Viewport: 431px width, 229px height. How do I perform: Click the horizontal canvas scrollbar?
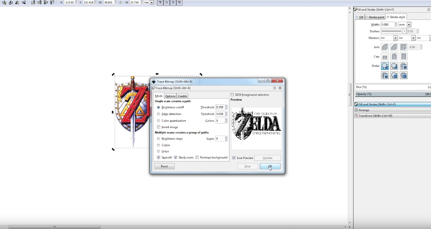coord(54,227)
